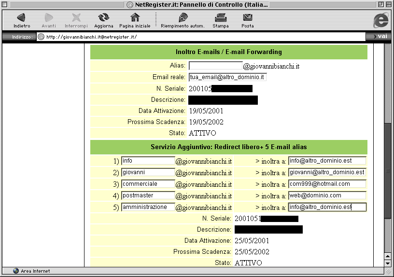Edit forward field com999@hotmail.com
This screenshot has width=394, height=277.
pyautogui.click(x=327, y=184)
